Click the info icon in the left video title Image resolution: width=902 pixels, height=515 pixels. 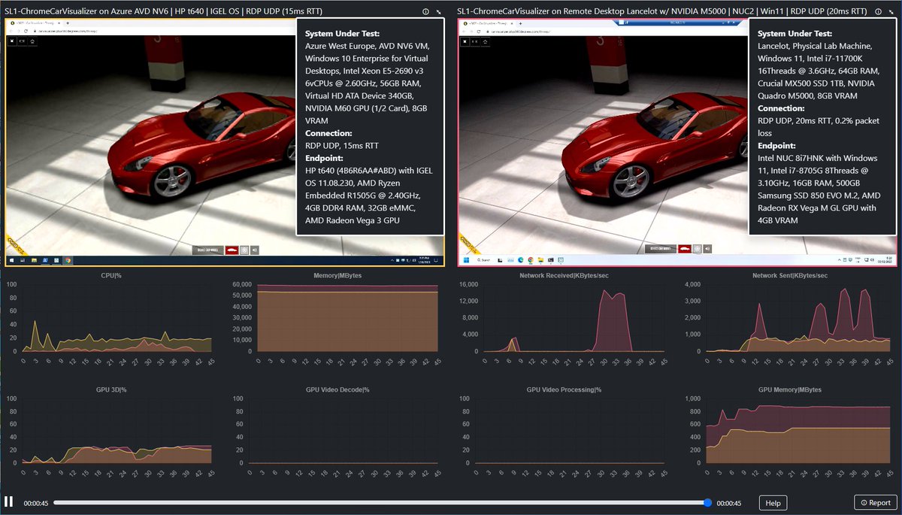click(x=426, y=12)
